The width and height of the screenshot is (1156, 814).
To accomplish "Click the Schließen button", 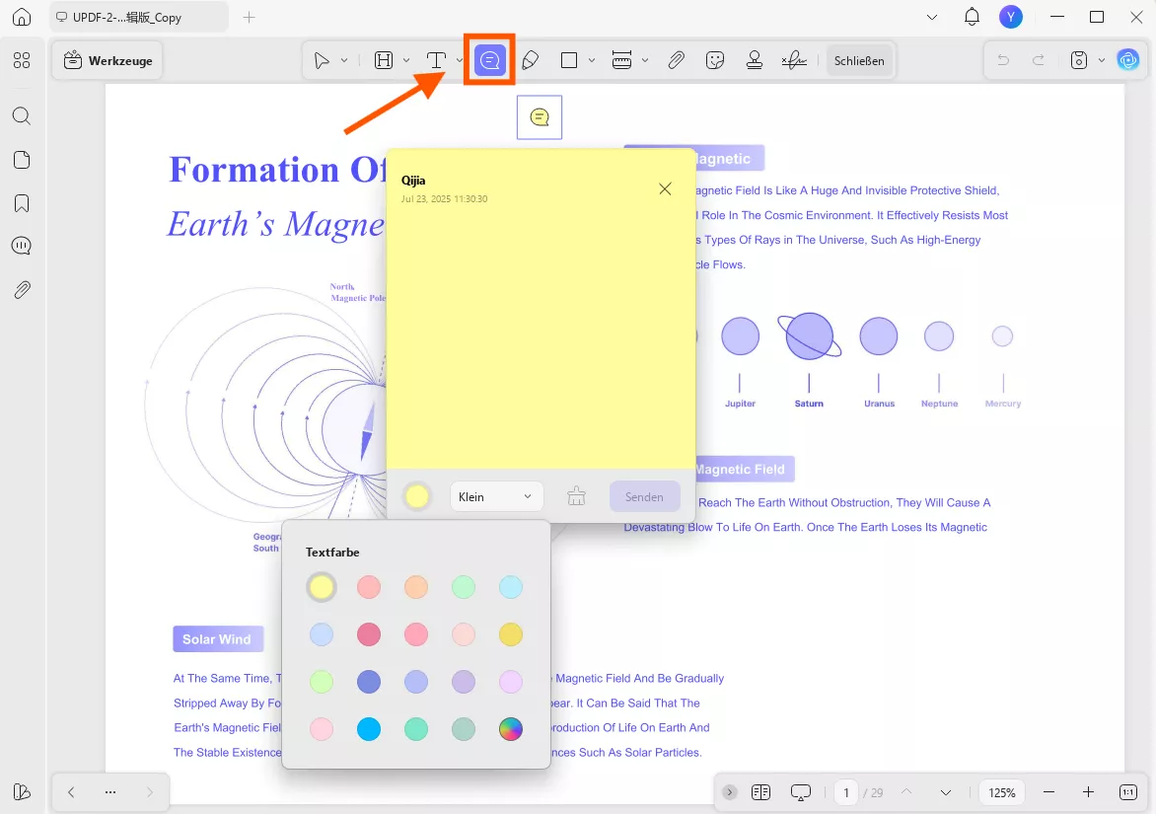I will click(859, 60).
